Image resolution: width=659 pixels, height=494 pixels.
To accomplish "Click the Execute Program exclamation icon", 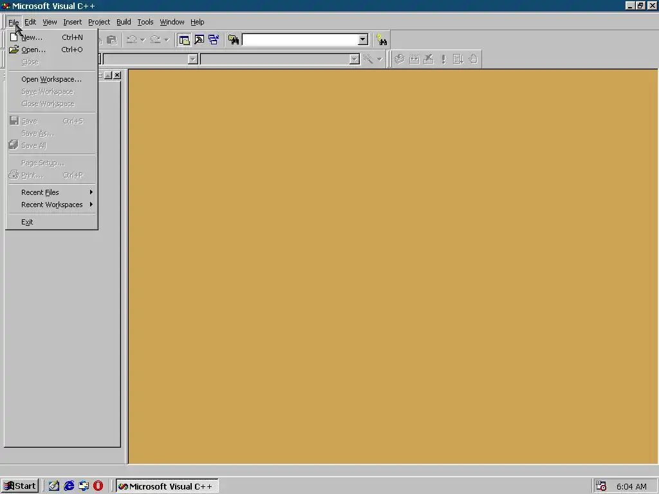I will click(x=443, y=59).
